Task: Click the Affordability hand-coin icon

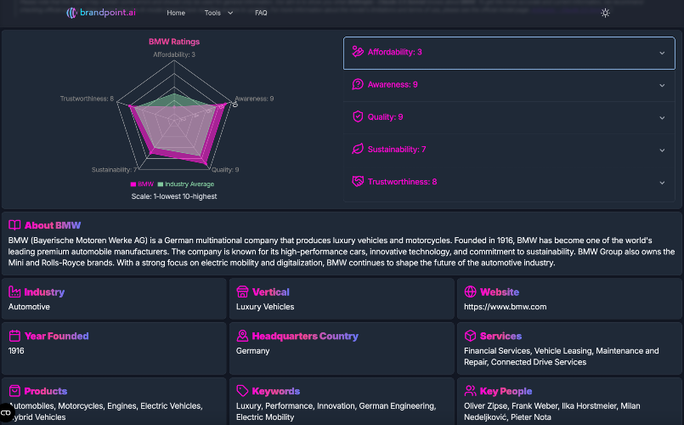Action: coord(358,52)
